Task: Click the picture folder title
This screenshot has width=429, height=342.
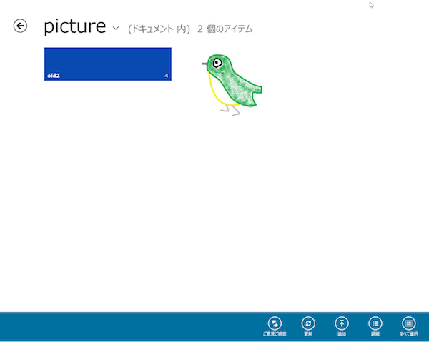Action: coord(74,26)
